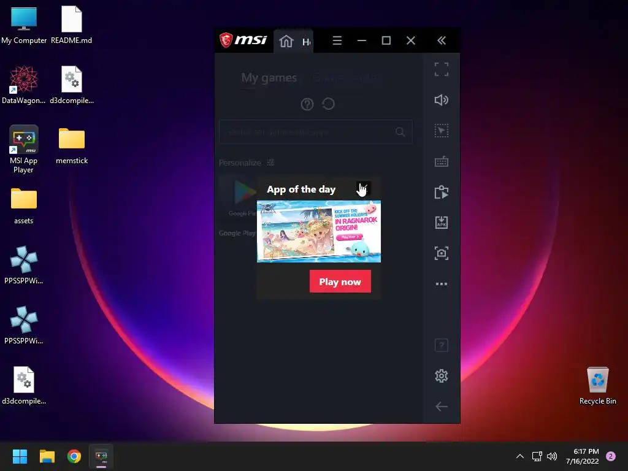Click MSI App Player taskbar icon
This screenshot has height=471, width=628.
tap(101, 456)
